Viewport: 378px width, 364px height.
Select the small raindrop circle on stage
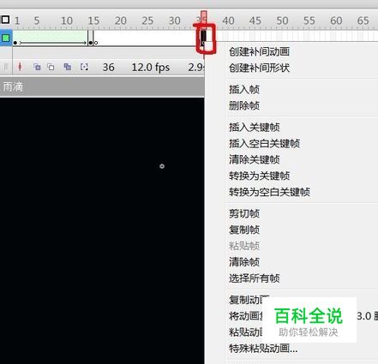(162, 166)
